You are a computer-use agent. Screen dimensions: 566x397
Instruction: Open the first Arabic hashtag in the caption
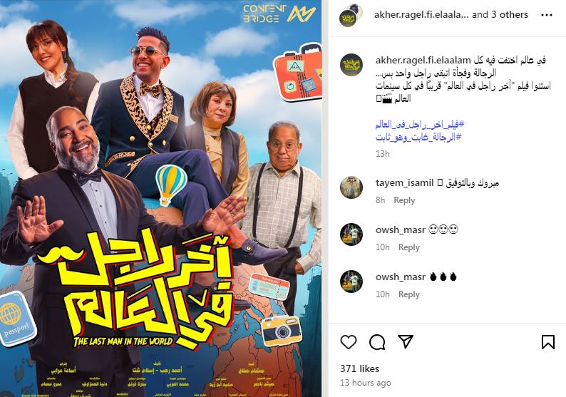coord(419,125)
